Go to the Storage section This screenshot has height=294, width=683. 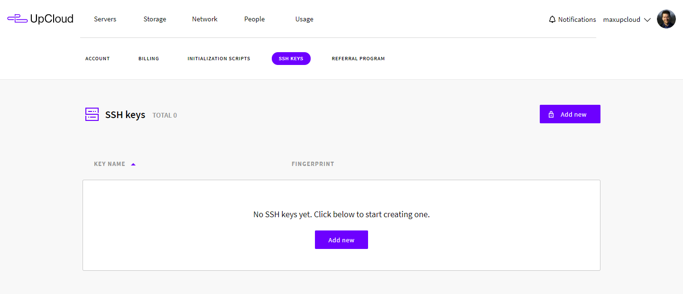click(x=155, y=19)
